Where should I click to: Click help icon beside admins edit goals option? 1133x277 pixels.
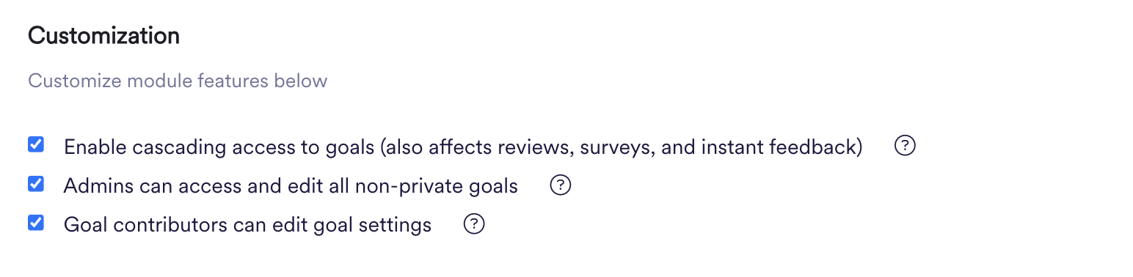(x=561, y=185)
